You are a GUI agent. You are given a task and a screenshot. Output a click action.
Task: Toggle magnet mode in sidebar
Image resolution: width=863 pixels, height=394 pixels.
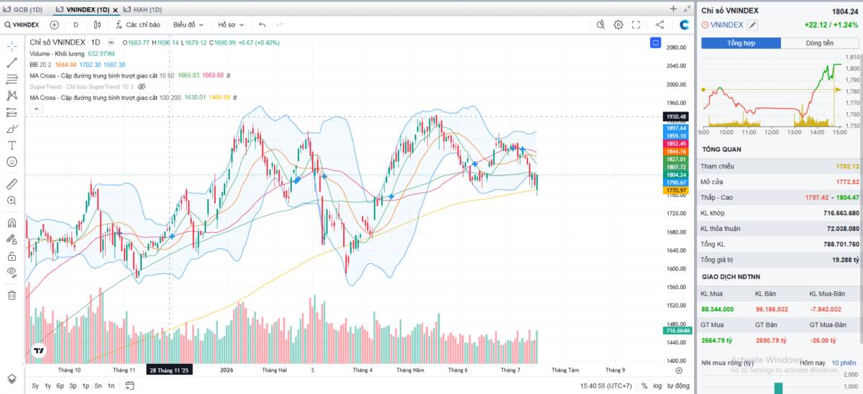tap(12, 223)
